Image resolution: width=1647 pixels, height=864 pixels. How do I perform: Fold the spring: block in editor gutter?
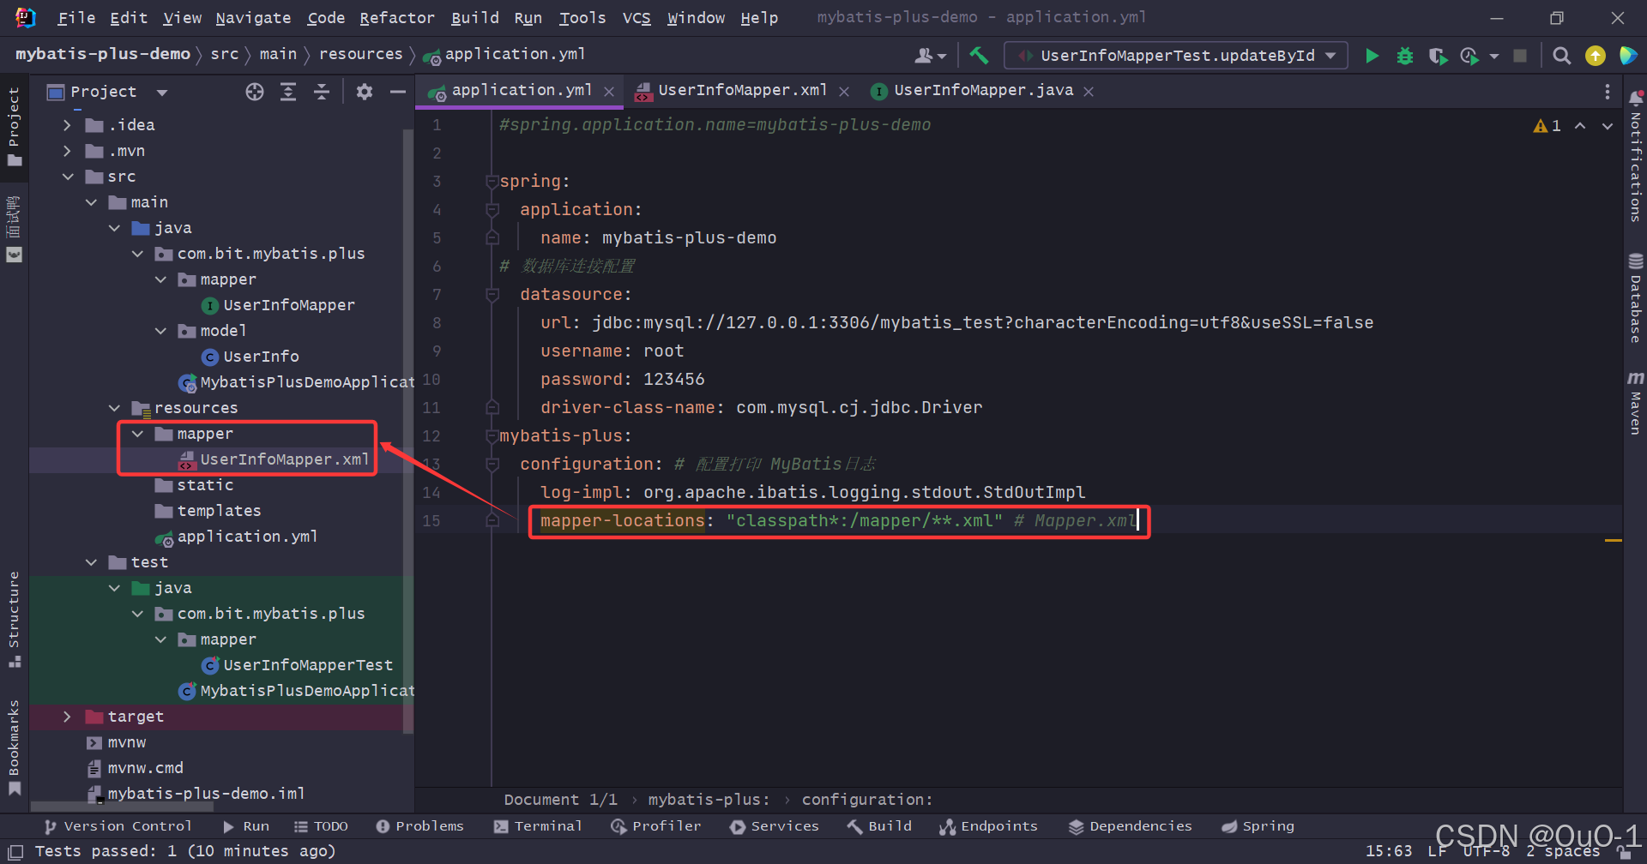pos(492,182)
